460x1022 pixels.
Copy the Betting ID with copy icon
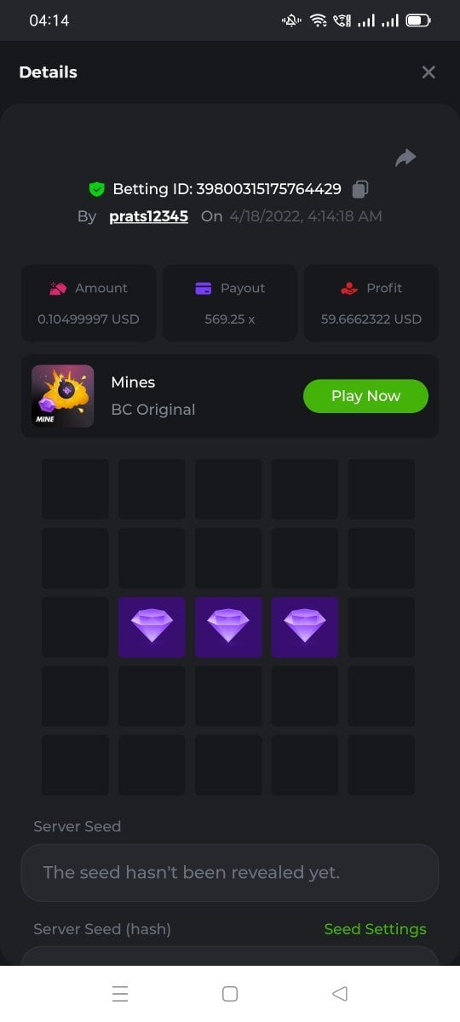pyautogui.click(x=360, y=189)
